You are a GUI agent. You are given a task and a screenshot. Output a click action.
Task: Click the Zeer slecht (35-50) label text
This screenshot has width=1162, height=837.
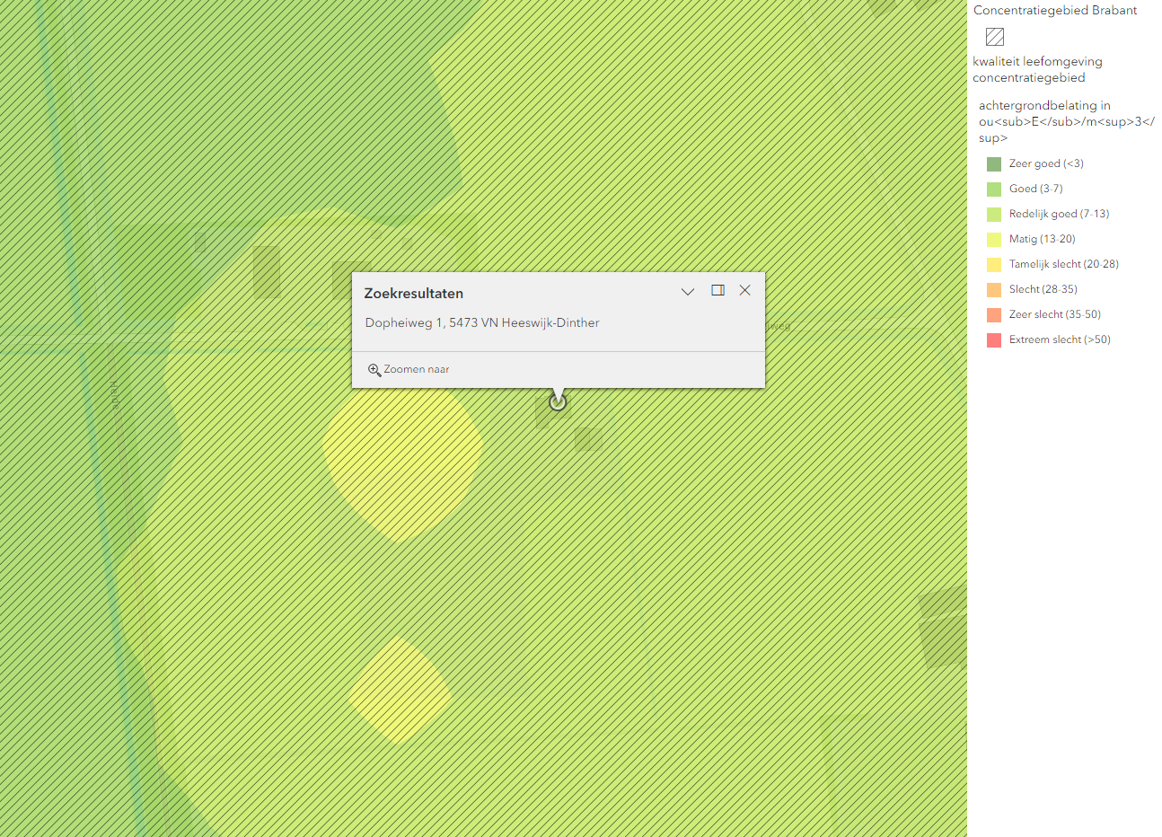pyautogui.click(x=1054, y=314)
